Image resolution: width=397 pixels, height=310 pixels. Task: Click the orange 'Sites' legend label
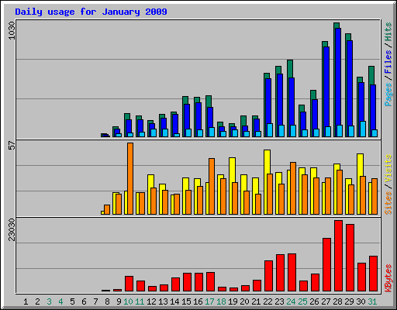tap(388, 203)
